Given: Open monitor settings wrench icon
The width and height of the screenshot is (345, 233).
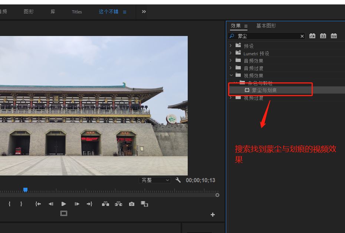Looking at the screenshot, I should coord(178,180).
